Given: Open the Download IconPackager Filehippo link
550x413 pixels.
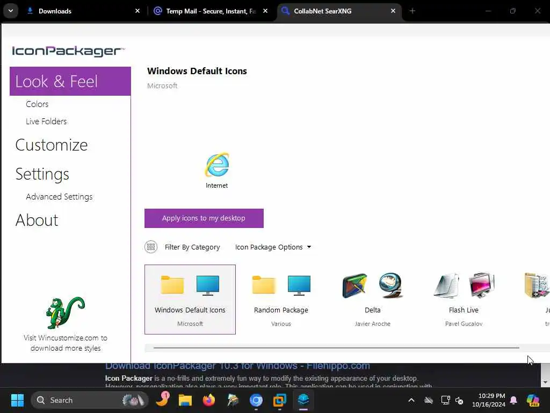Looking at the screenshot, I should tap(237, 366).
